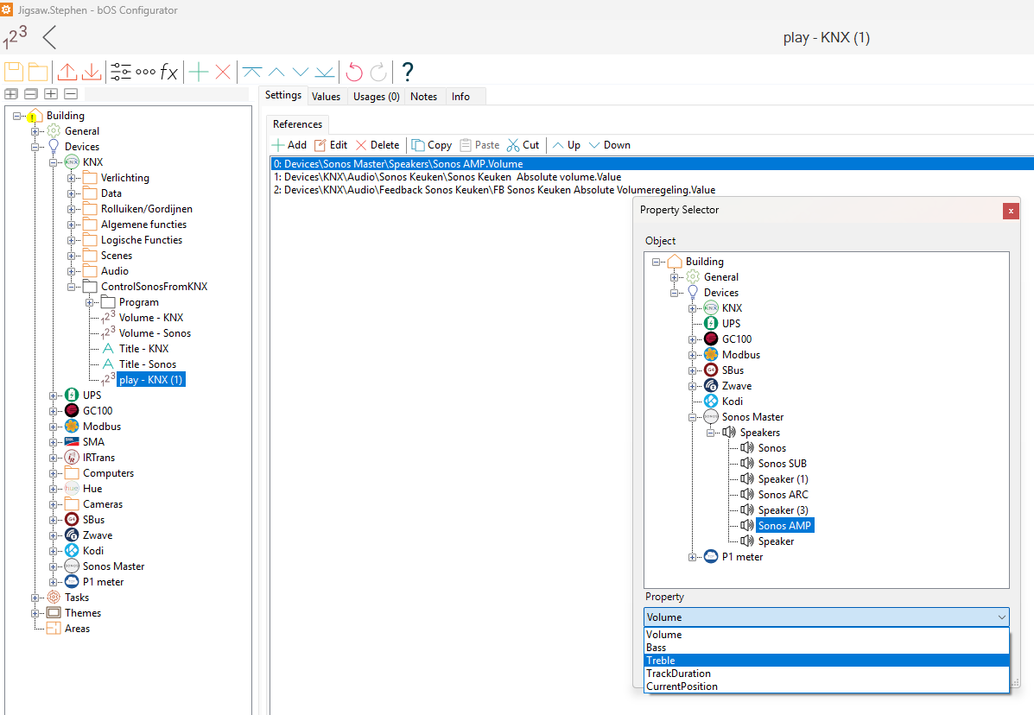This screenshot has height=715, width=1034.
Task: Open the Property dropdown showing Volume
Action: pos(826,617)
